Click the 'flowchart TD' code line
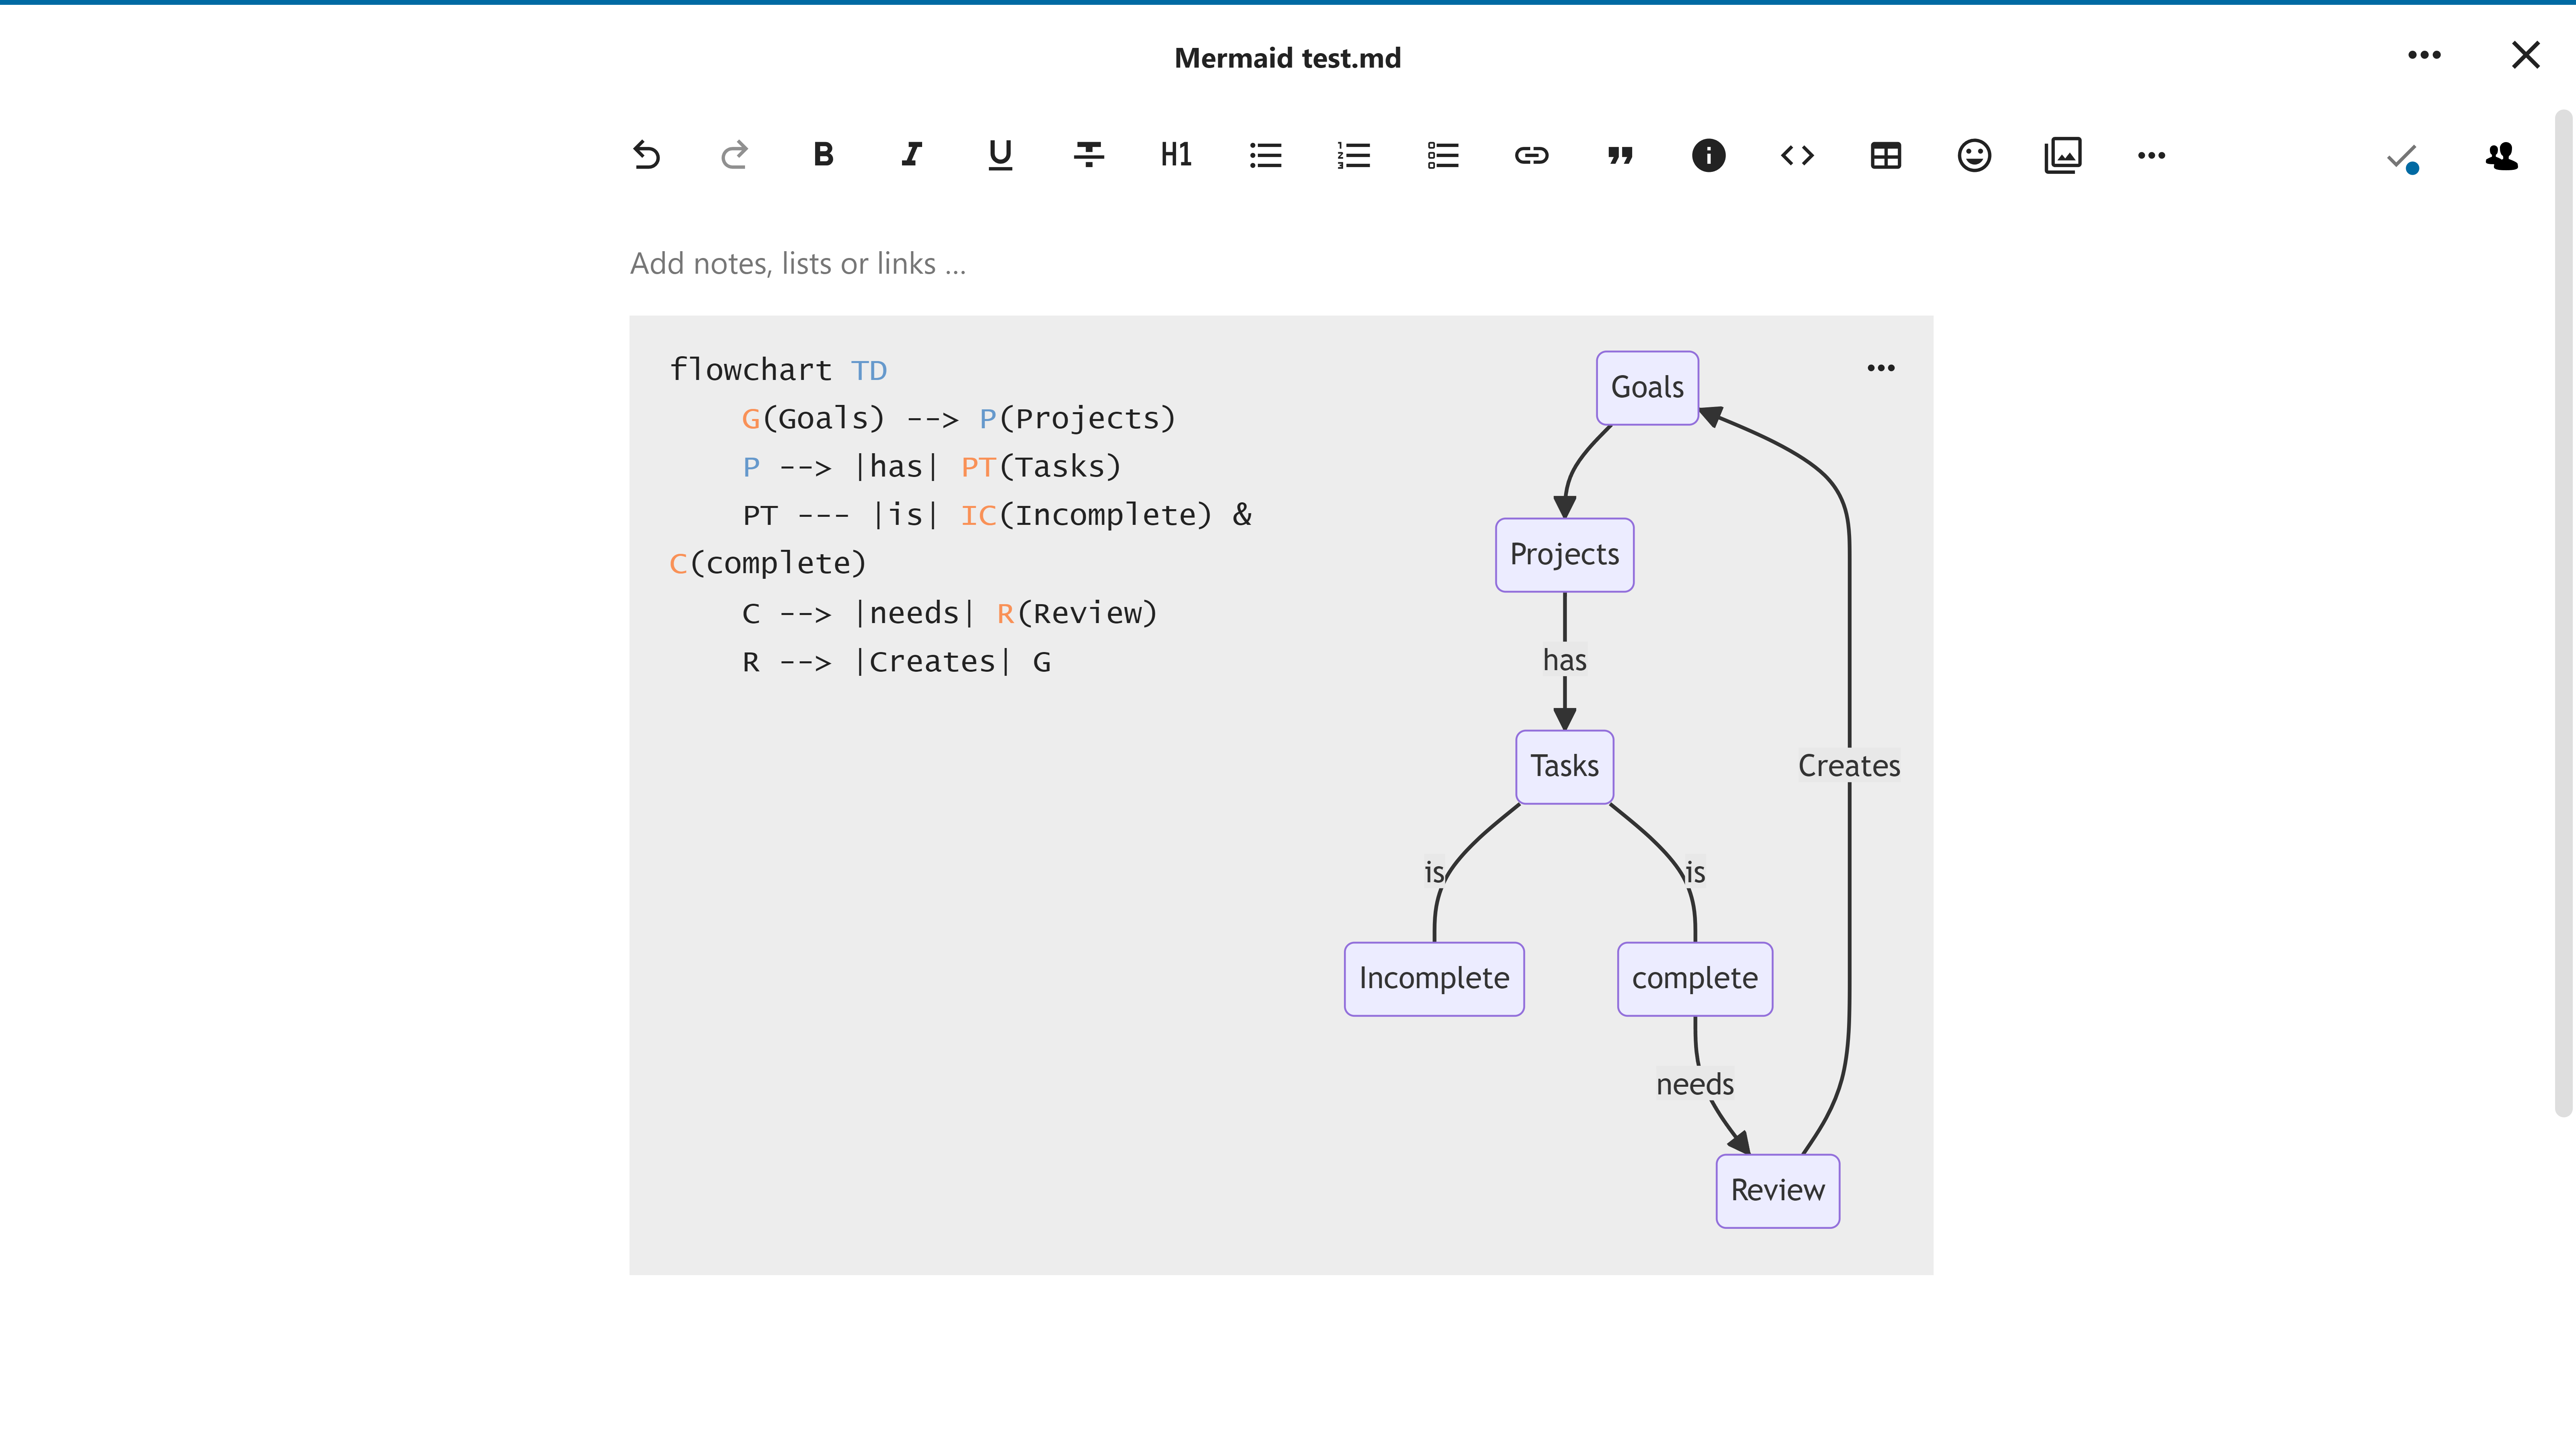 778,370
